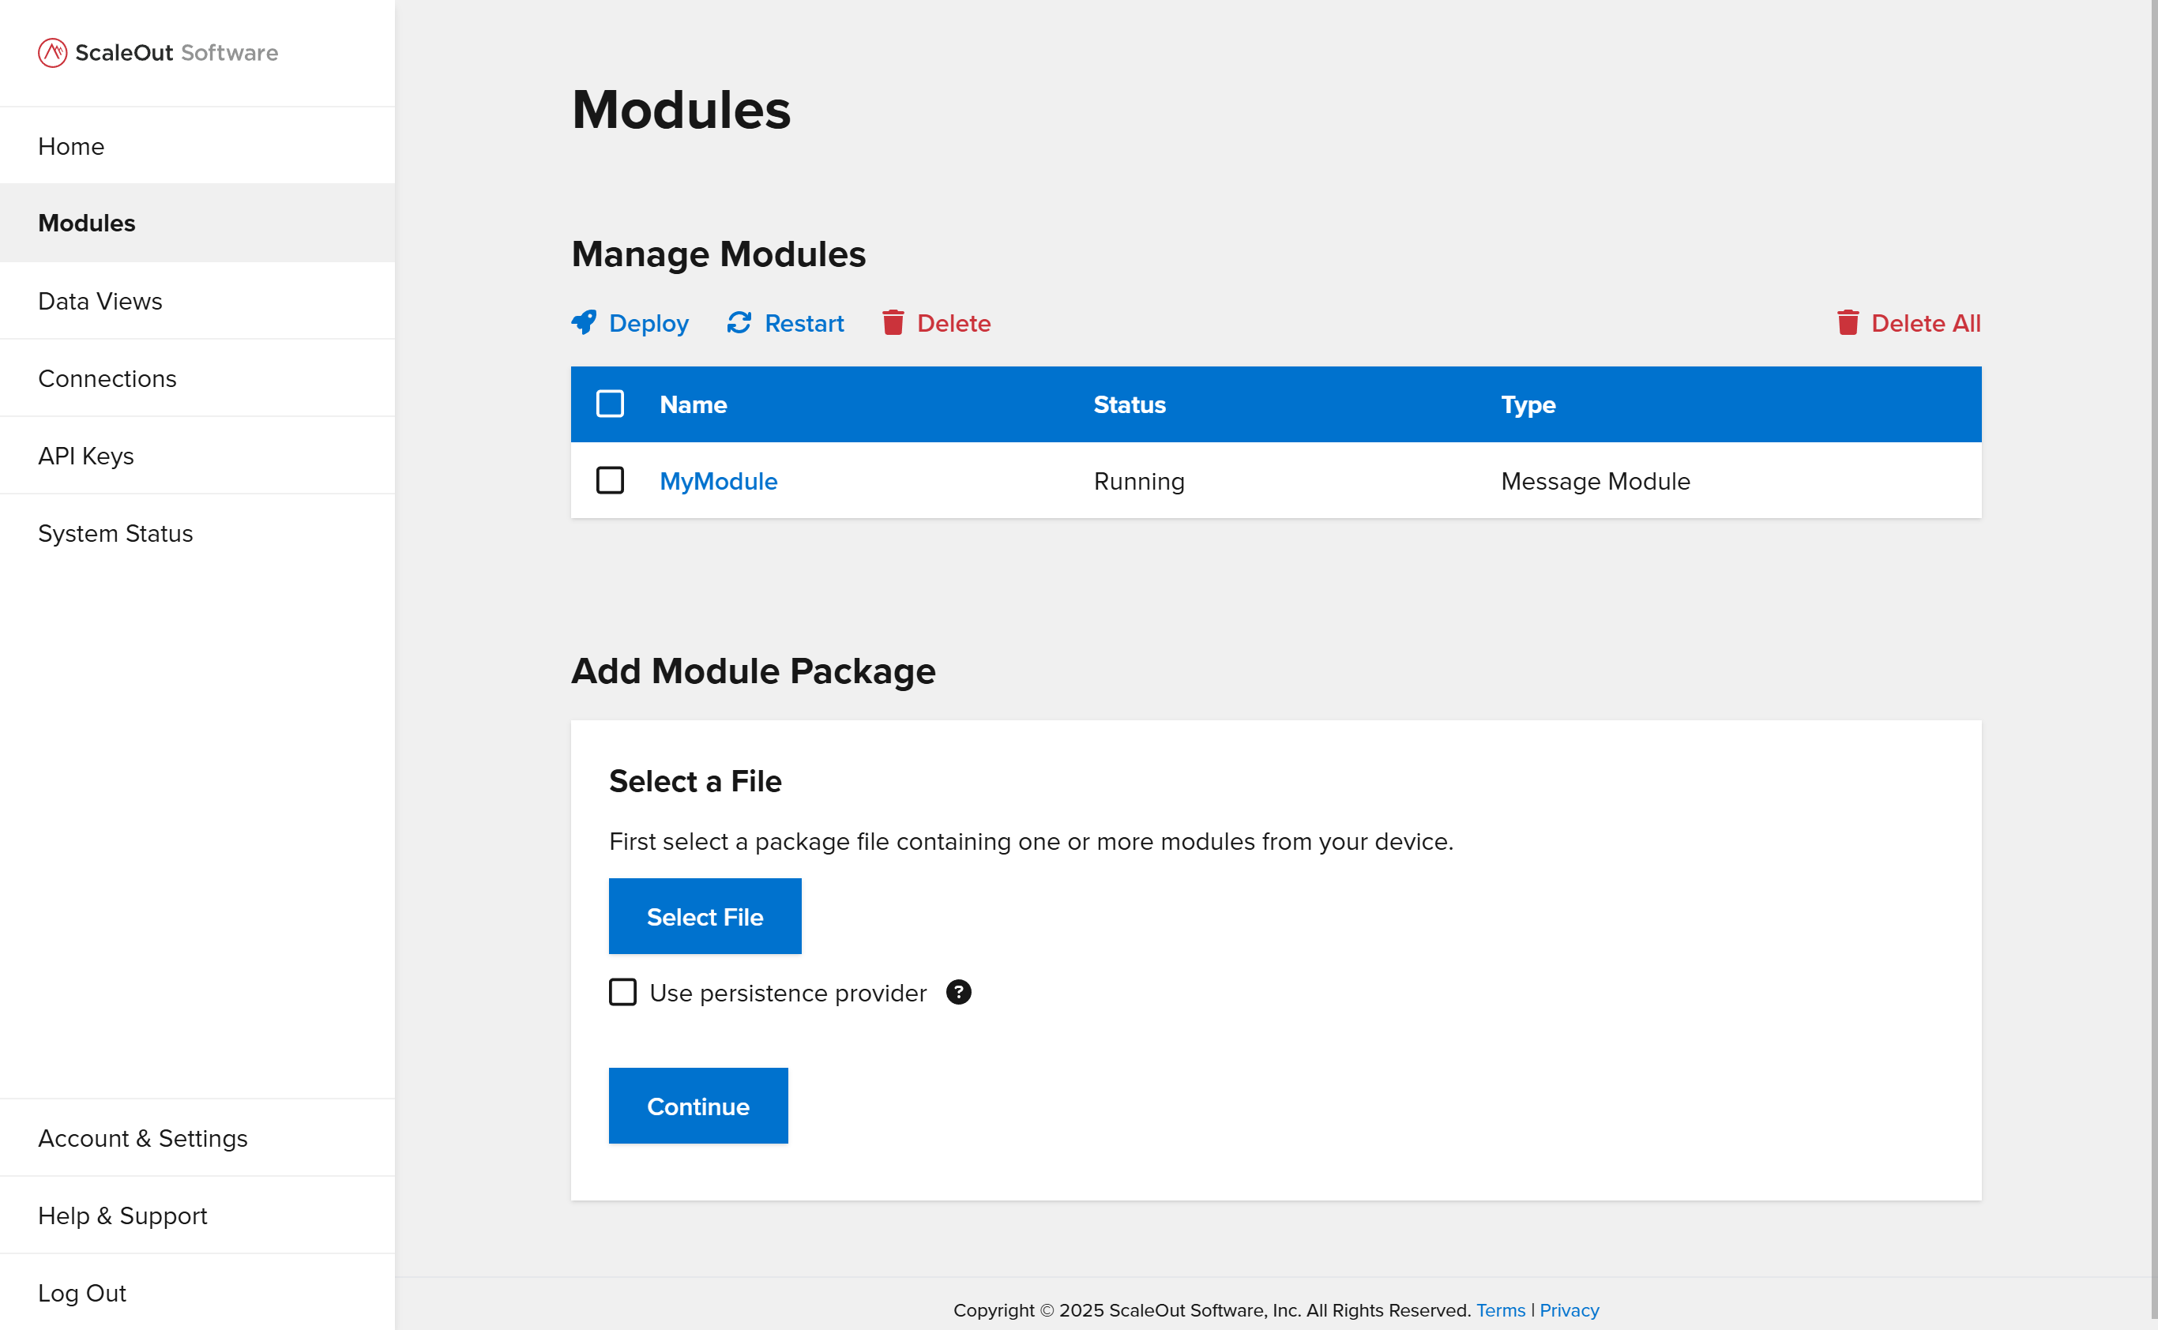Toggle the select-all checkbox in table header
Screen dimensions: 2158x1330
tap(610, 404)
